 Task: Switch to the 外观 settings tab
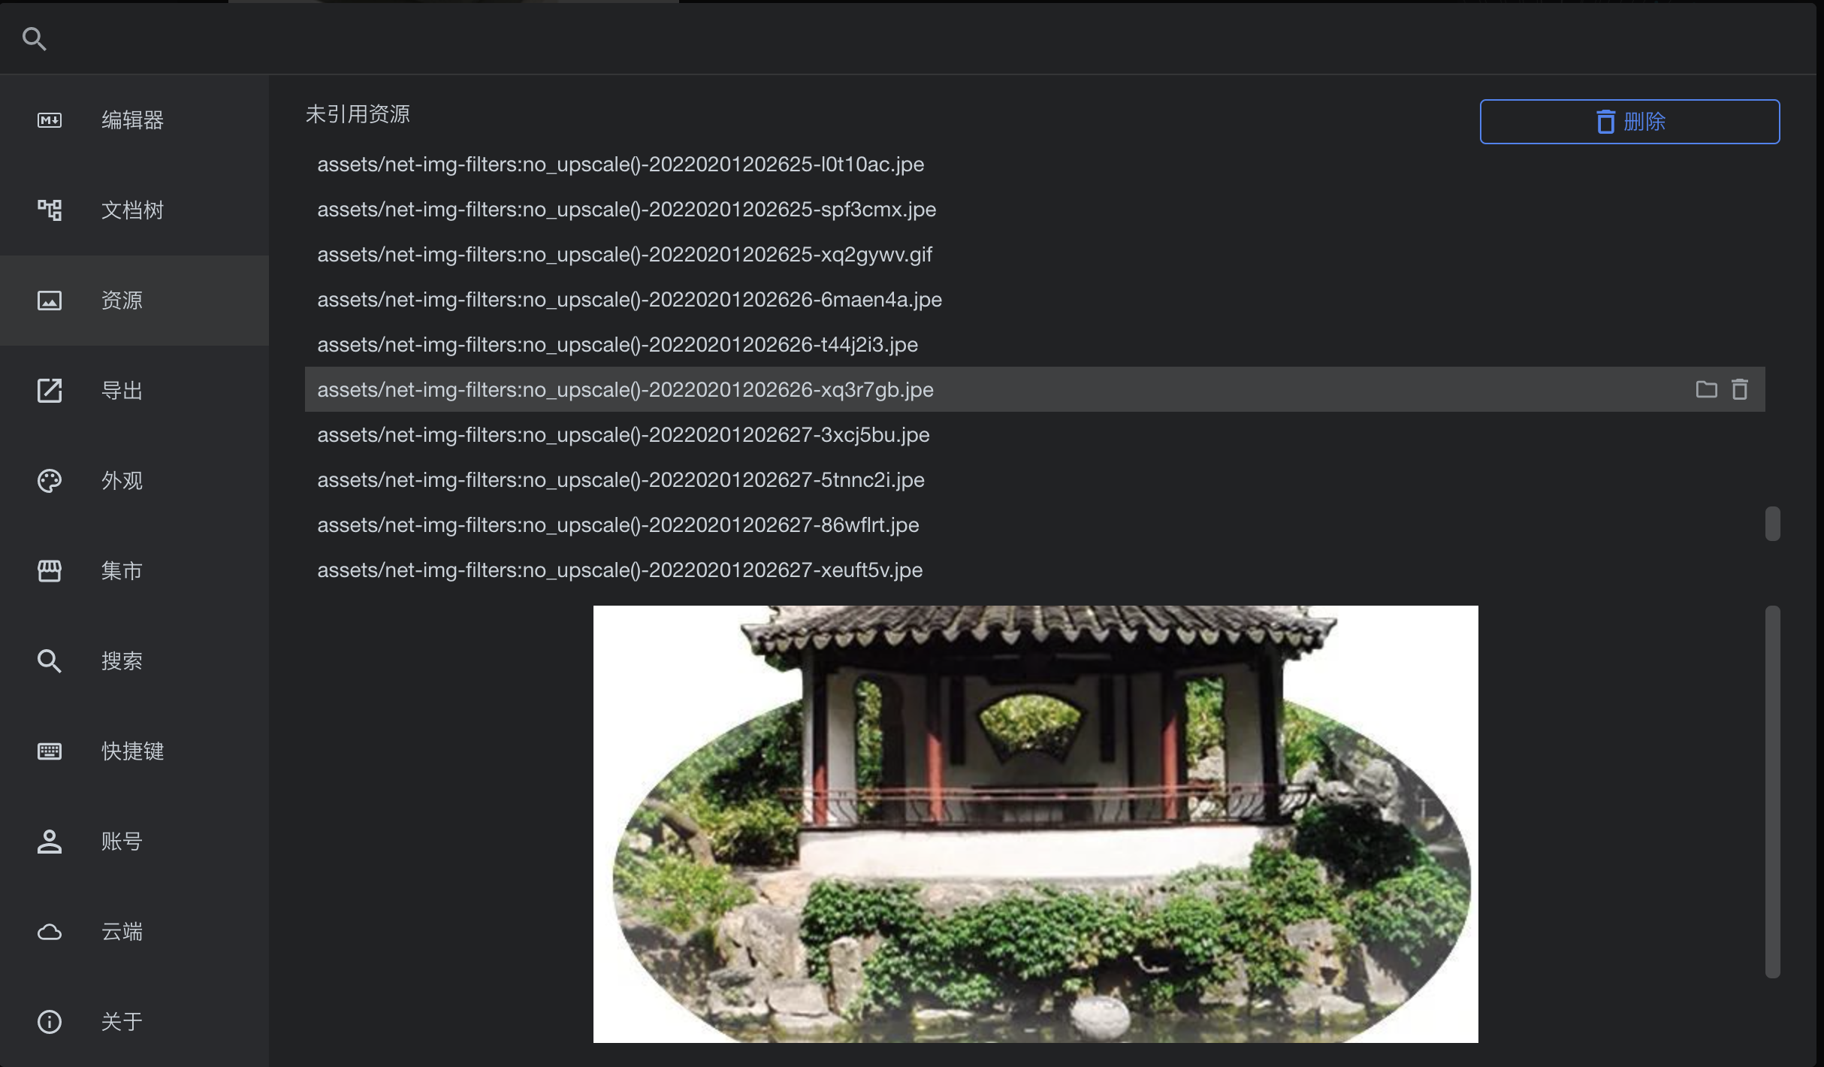coord(122,480)
